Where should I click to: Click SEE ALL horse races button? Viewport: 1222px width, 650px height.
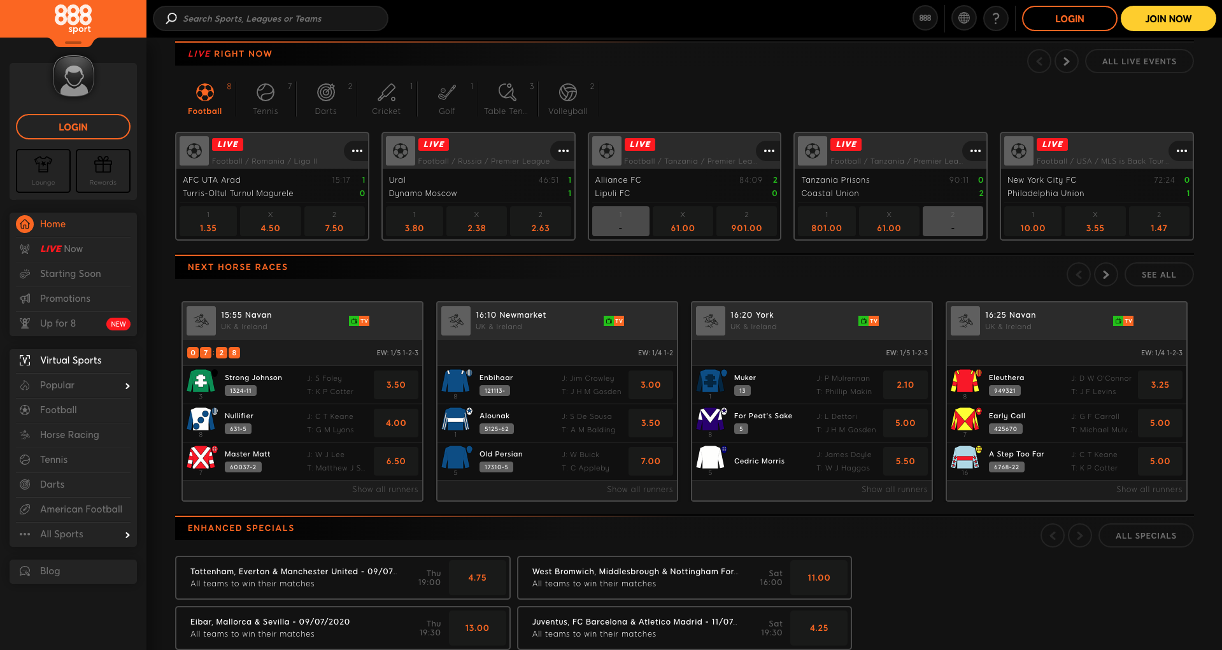coord(1159,274)
